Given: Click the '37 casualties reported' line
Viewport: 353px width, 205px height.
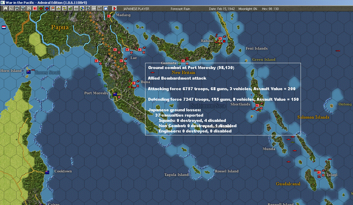Looking at the screenshot, I should point(179,115).
